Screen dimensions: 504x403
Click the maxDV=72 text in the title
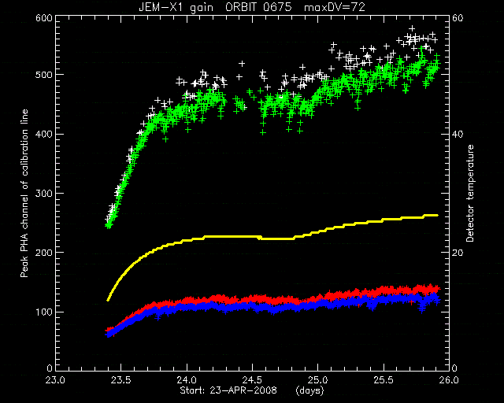click(x=335, y=7)
